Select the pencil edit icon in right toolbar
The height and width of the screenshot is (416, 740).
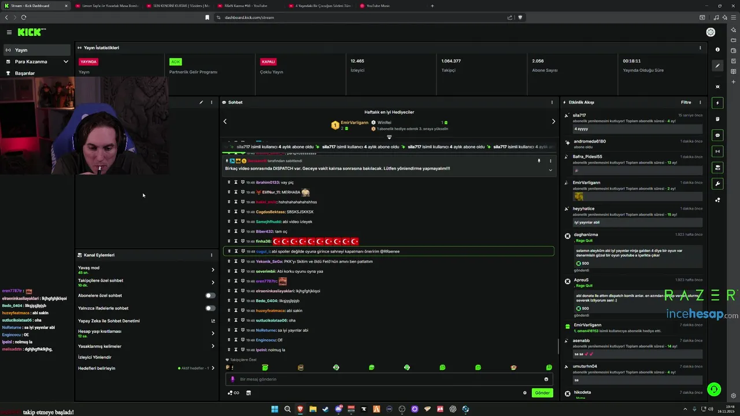717,66
